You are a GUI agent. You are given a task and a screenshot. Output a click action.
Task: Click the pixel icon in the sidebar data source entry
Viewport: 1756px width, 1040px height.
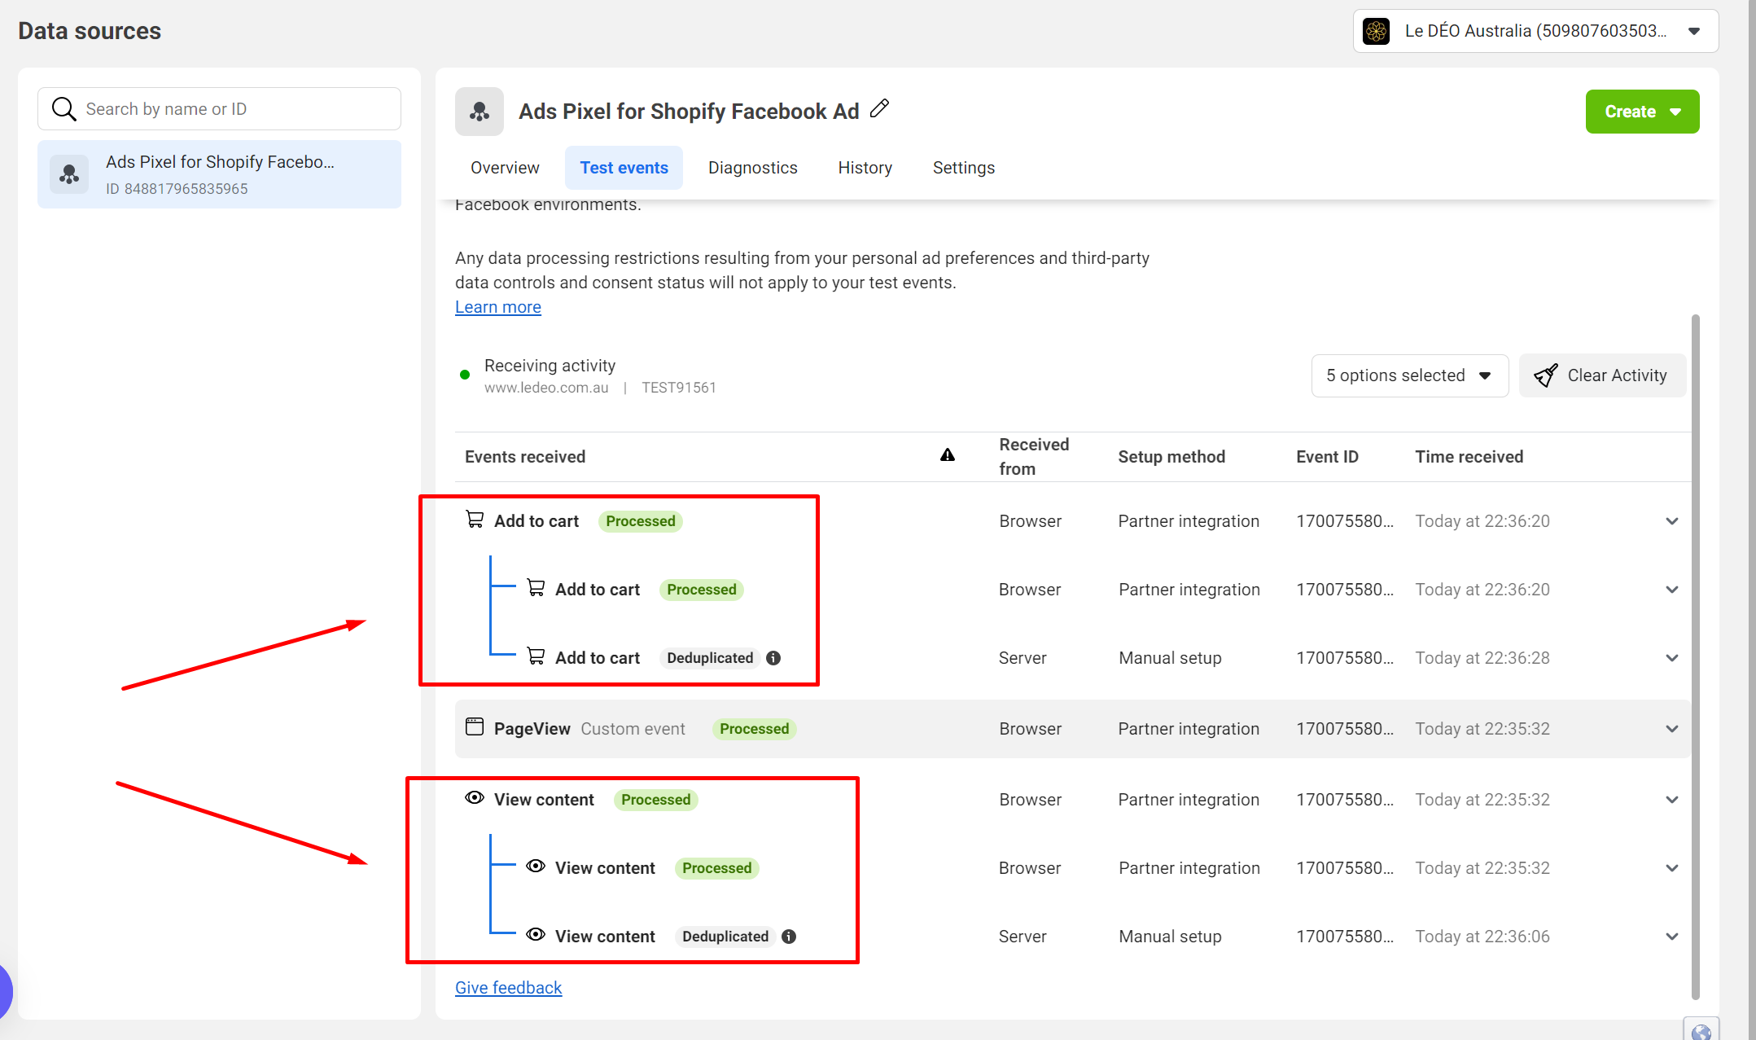[69, 174]
